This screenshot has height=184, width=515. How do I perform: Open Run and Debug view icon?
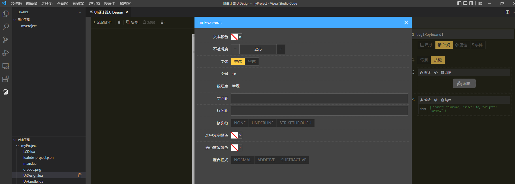tap(6, 53)
